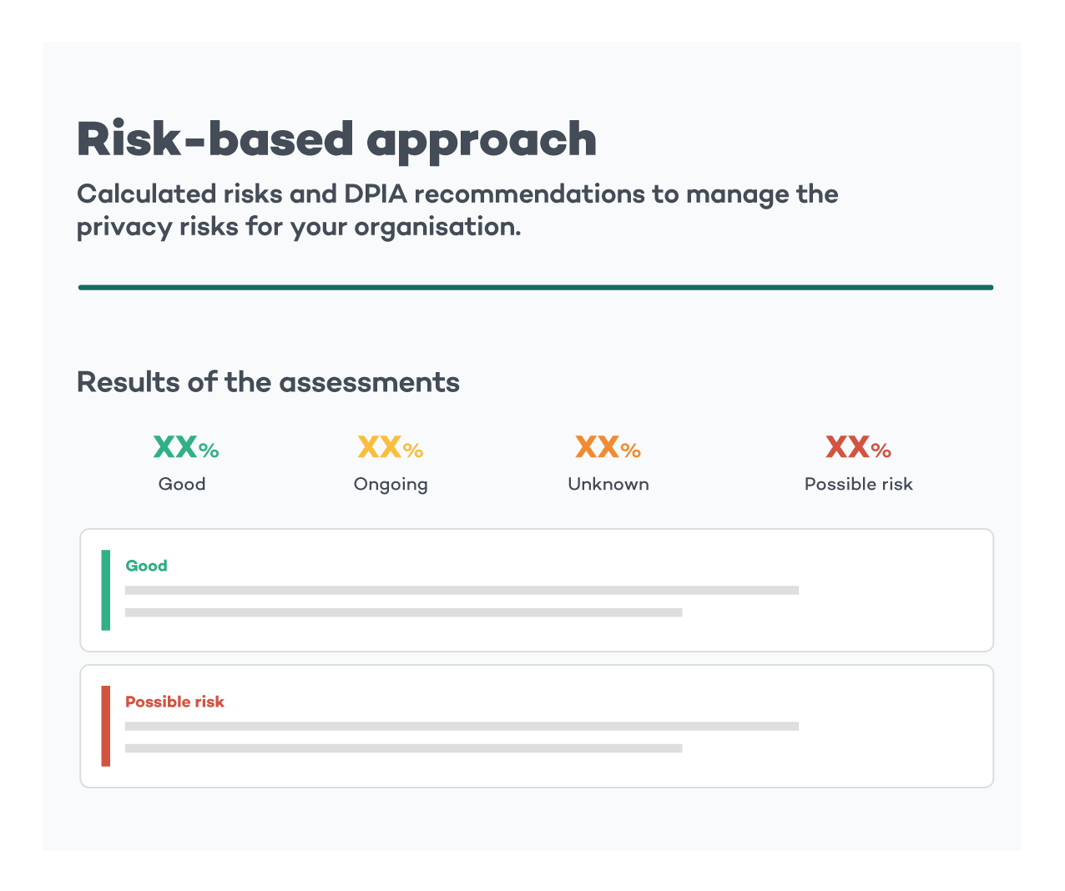The image size is (1065, 891).
Task: Select "Possible risk" label under the red percentage
Action: (x=858, y=484)
